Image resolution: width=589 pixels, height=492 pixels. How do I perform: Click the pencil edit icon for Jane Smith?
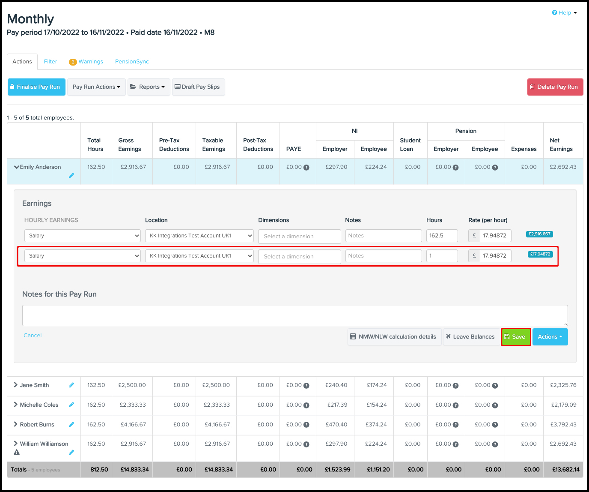(x=71, y=385)
